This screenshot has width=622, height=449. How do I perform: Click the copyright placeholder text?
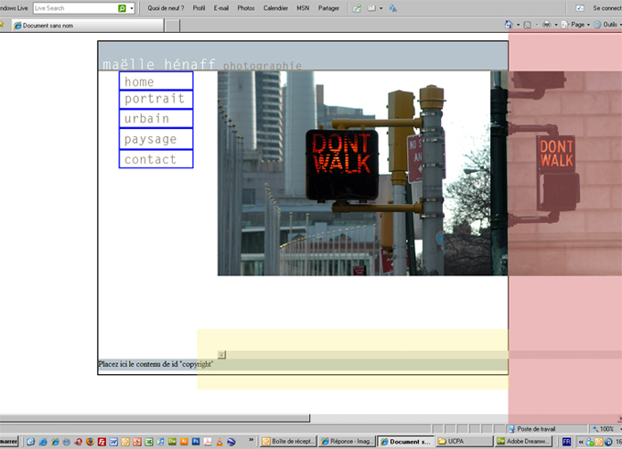155,364
